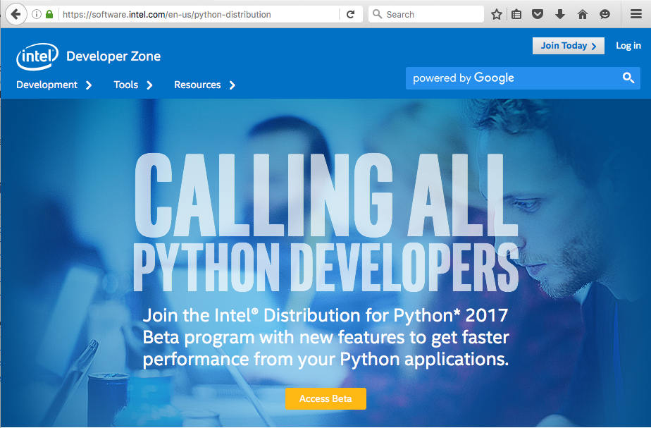Expand the Resources navigation menu

click(x=204, y=85)
